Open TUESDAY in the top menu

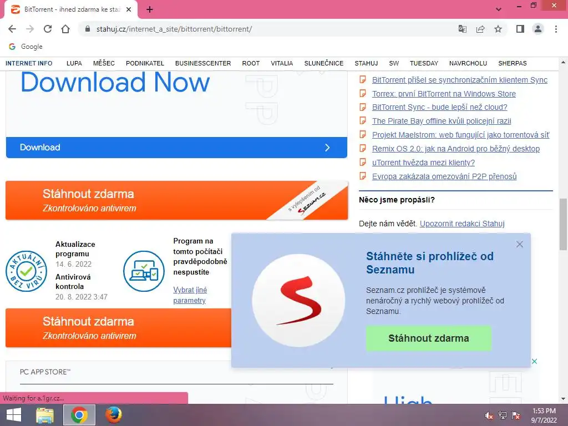pyautogui.click(x=424, y=63)
